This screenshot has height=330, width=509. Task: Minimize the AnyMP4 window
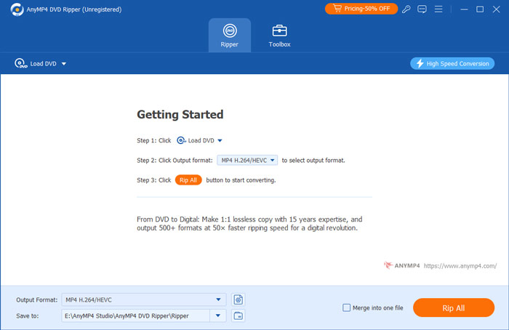point(464,9)
